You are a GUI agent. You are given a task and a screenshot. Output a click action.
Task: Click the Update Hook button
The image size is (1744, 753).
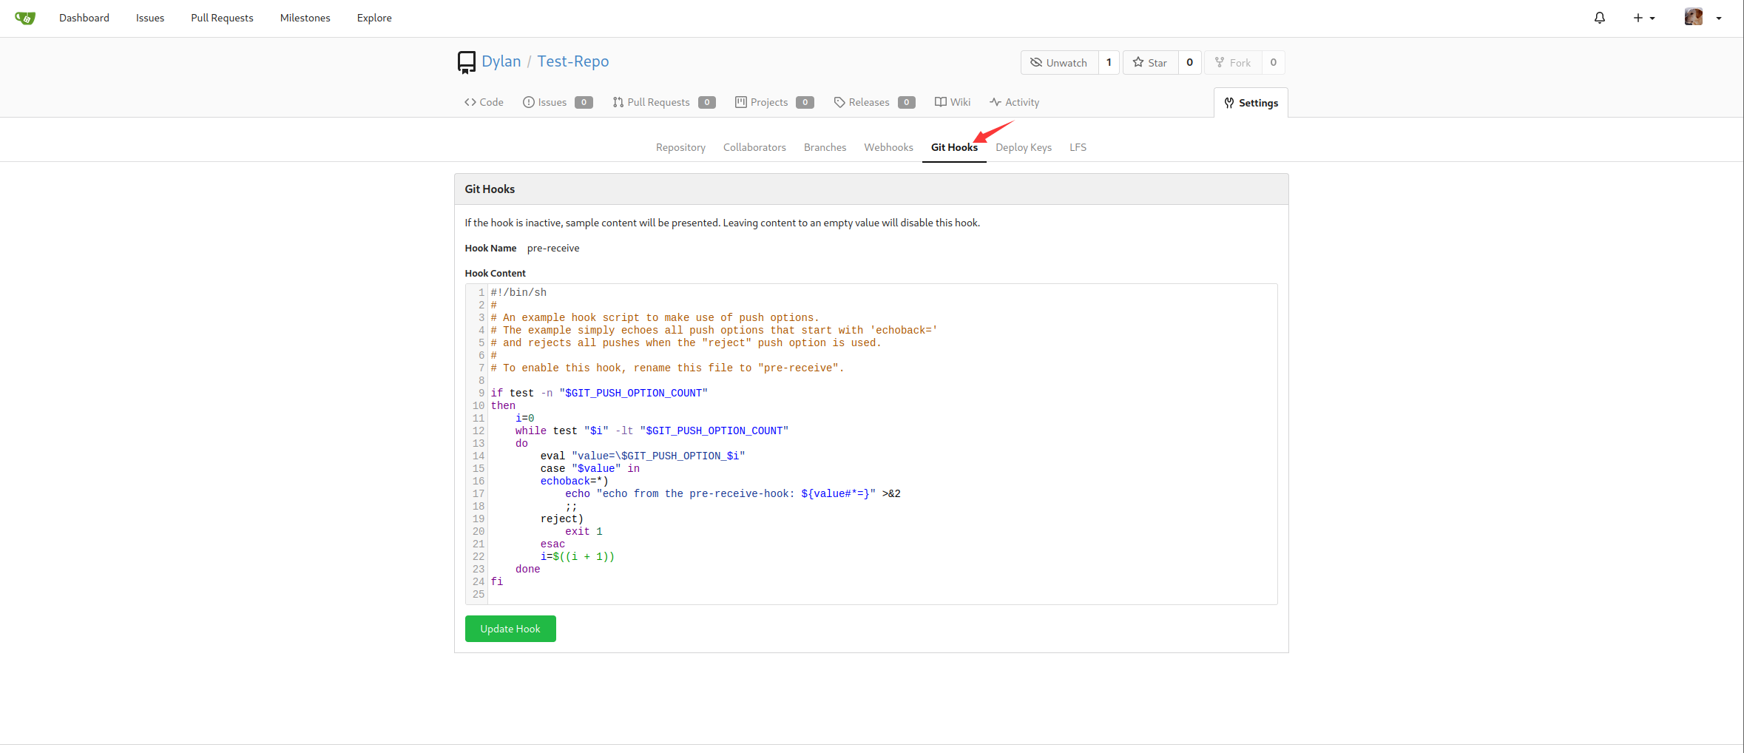510,629
